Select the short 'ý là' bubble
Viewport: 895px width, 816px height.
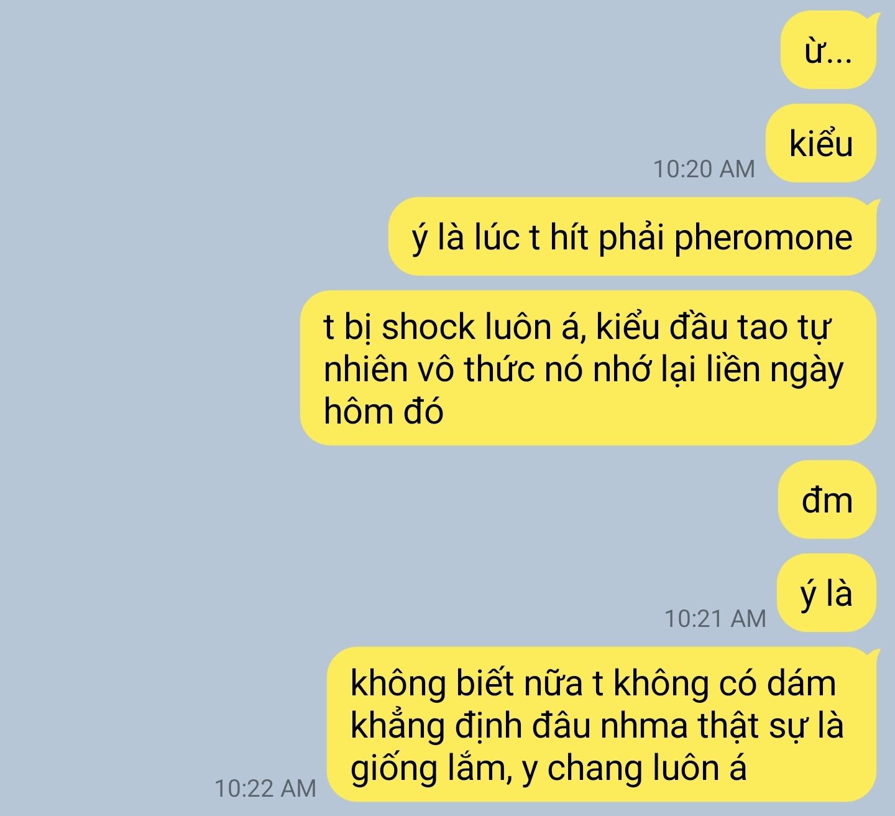pos(826,593)
